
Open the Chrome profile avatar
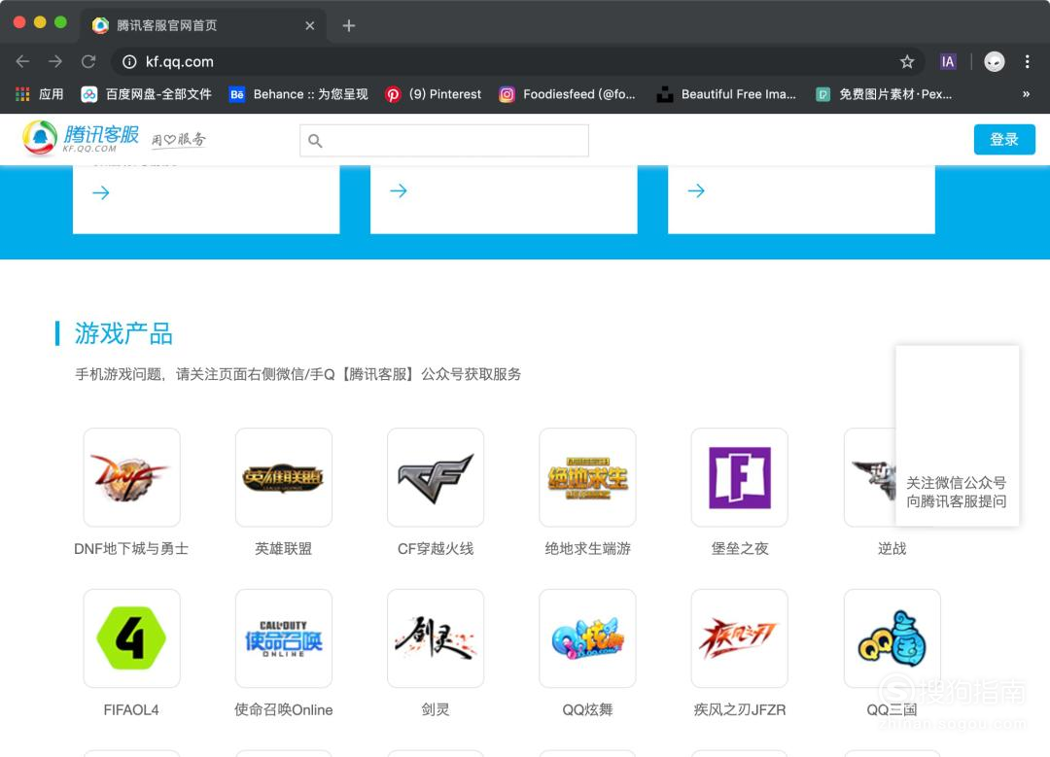click(995, 61)
